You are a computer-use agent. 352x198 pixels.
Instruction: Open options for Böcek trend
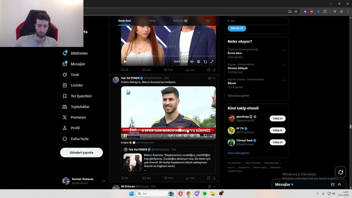pos(284,80)
